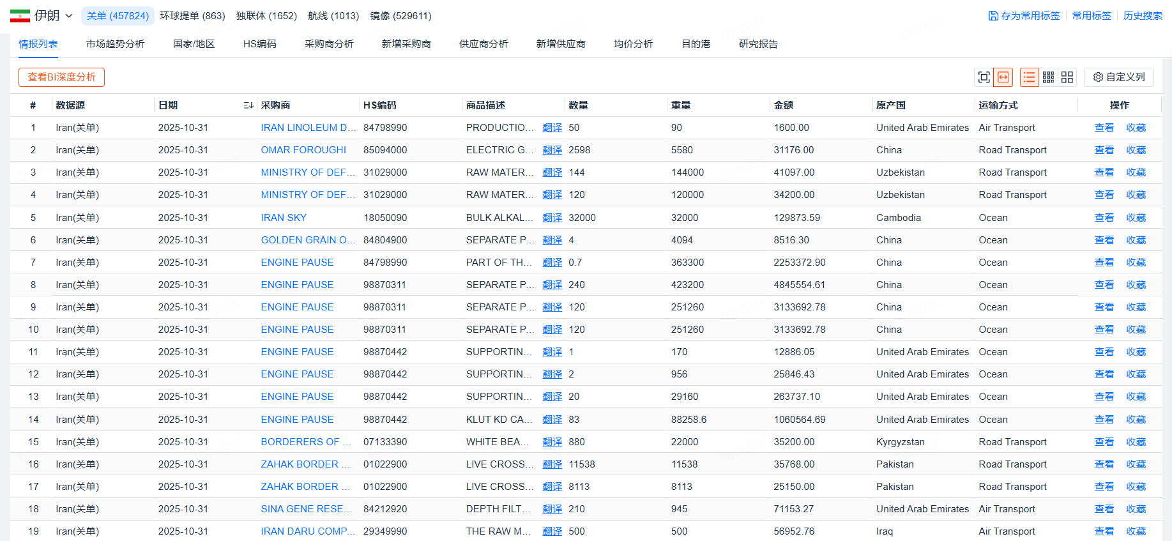Open 常用标签 saved tags

click(1091, 16)
